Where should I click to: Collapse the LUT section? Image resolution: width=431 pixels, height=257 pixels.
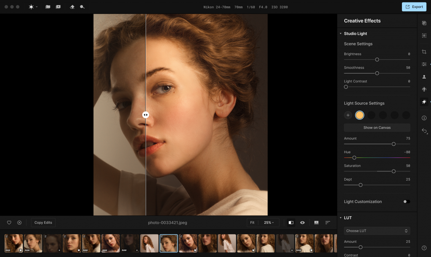pos(341,218)
